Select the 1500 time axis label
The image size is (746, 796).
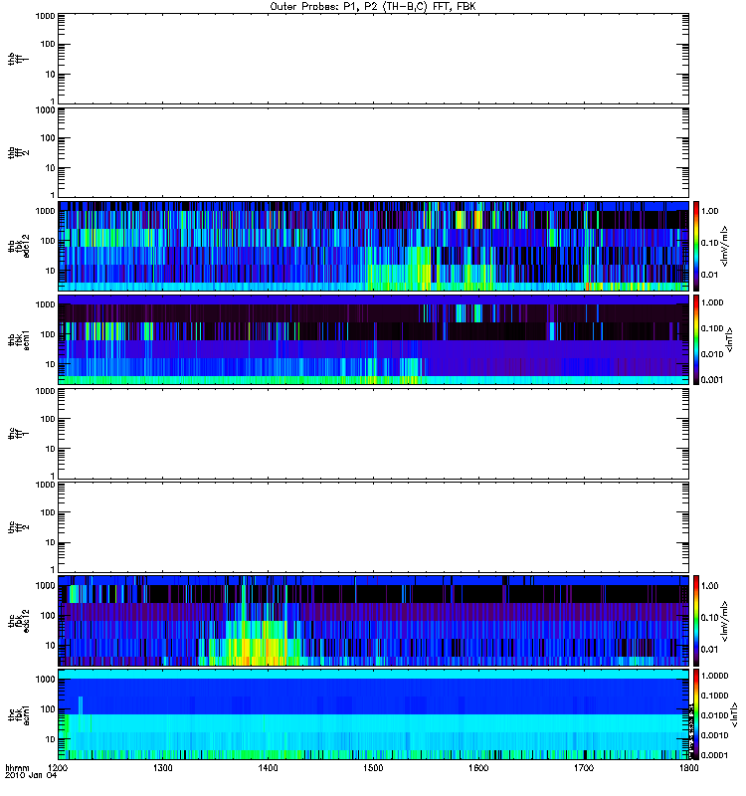(373, 767)
